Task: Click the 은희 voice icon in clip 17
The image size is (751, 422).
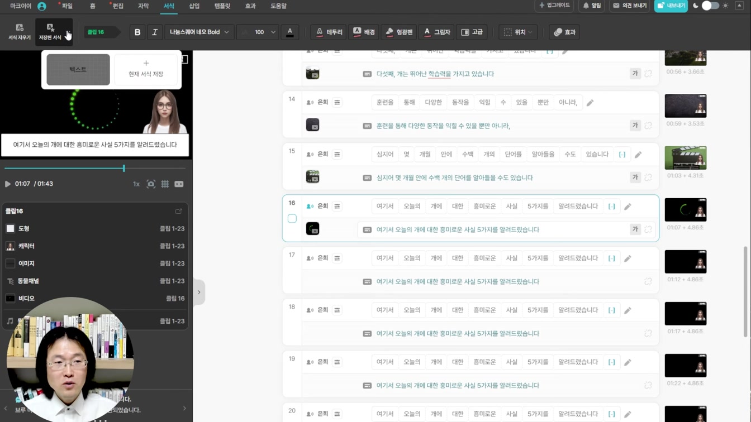Action: pos(310,258)
